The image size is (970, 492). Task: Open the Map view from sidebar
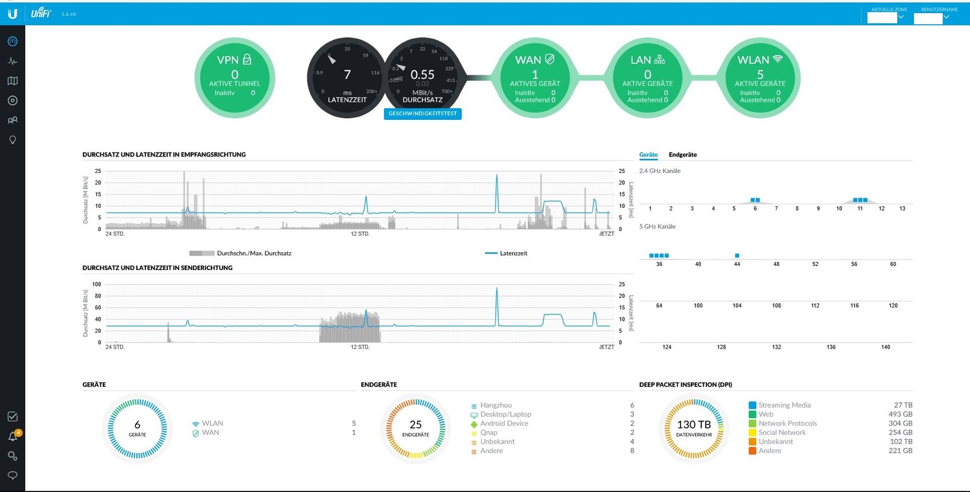pos(13,81)
